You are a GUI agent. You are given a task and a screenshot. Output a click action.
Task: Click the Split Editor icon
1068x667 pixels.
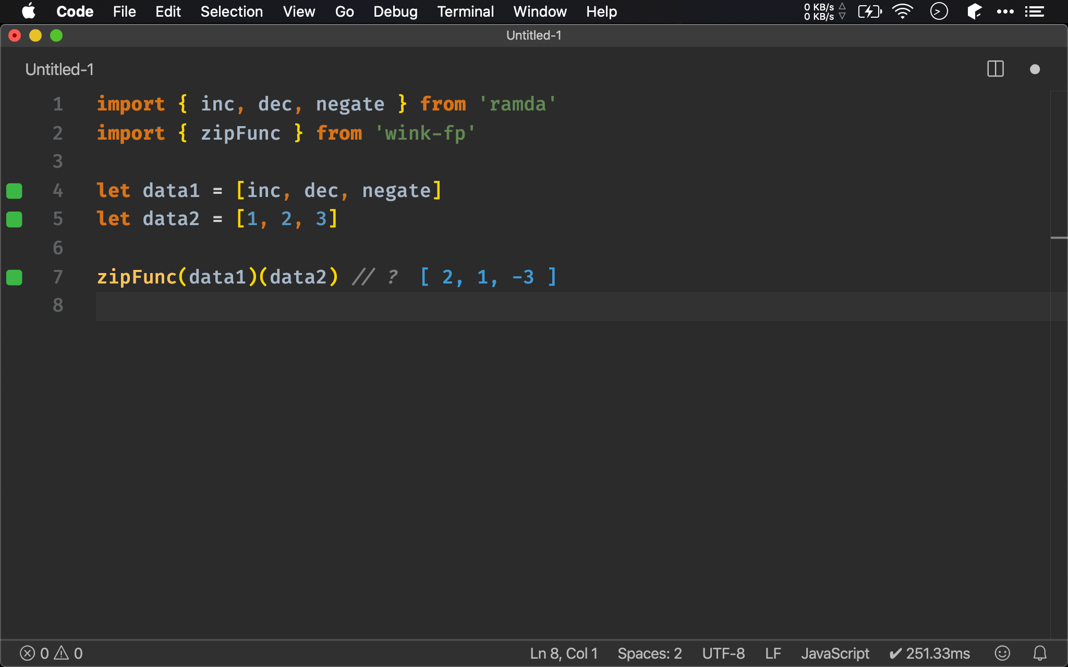996,69
